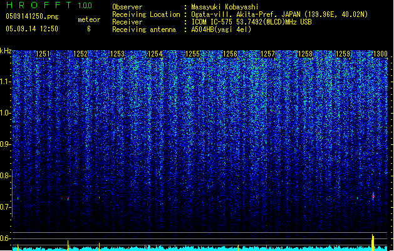This screenshot has height=251, width=394.
Task: Select the ICOM IC-575 receiver description
Action: coord(251,22)
